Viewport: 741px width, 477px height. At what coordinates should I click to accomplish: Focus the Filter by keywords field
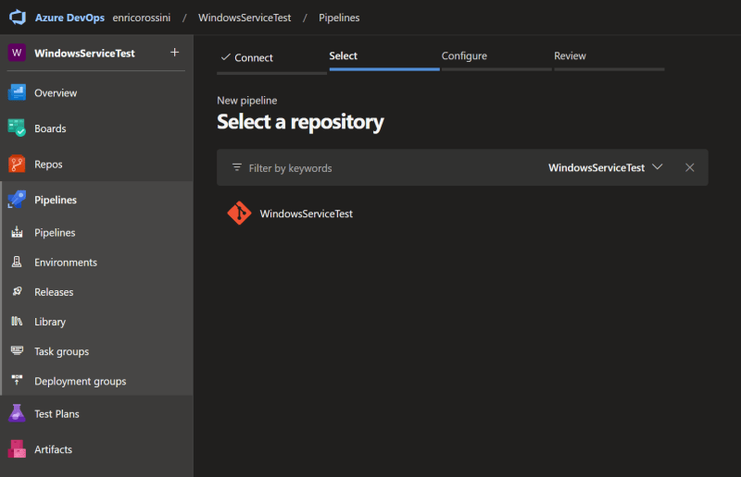click(290, 168)
